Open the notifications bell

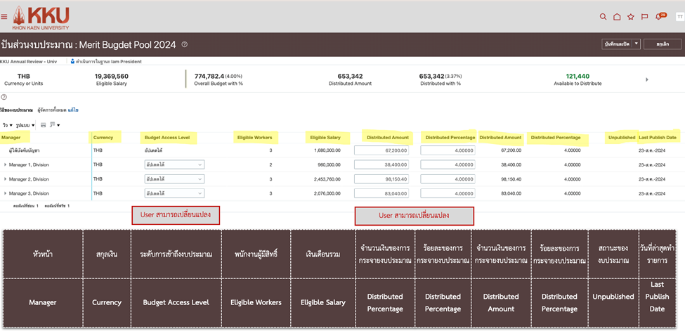[659, 17]
